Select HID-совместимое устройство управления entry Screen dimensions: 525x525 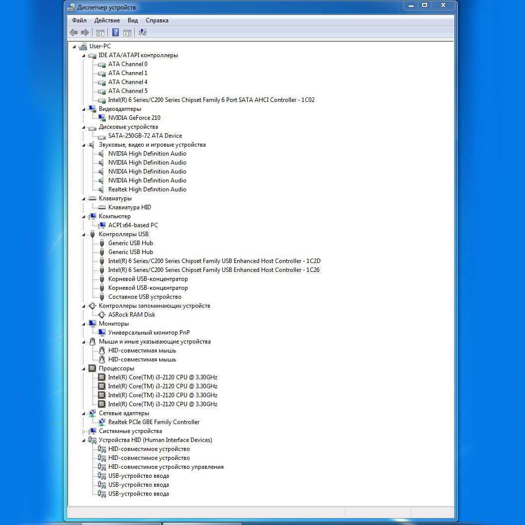coord(166,467)
